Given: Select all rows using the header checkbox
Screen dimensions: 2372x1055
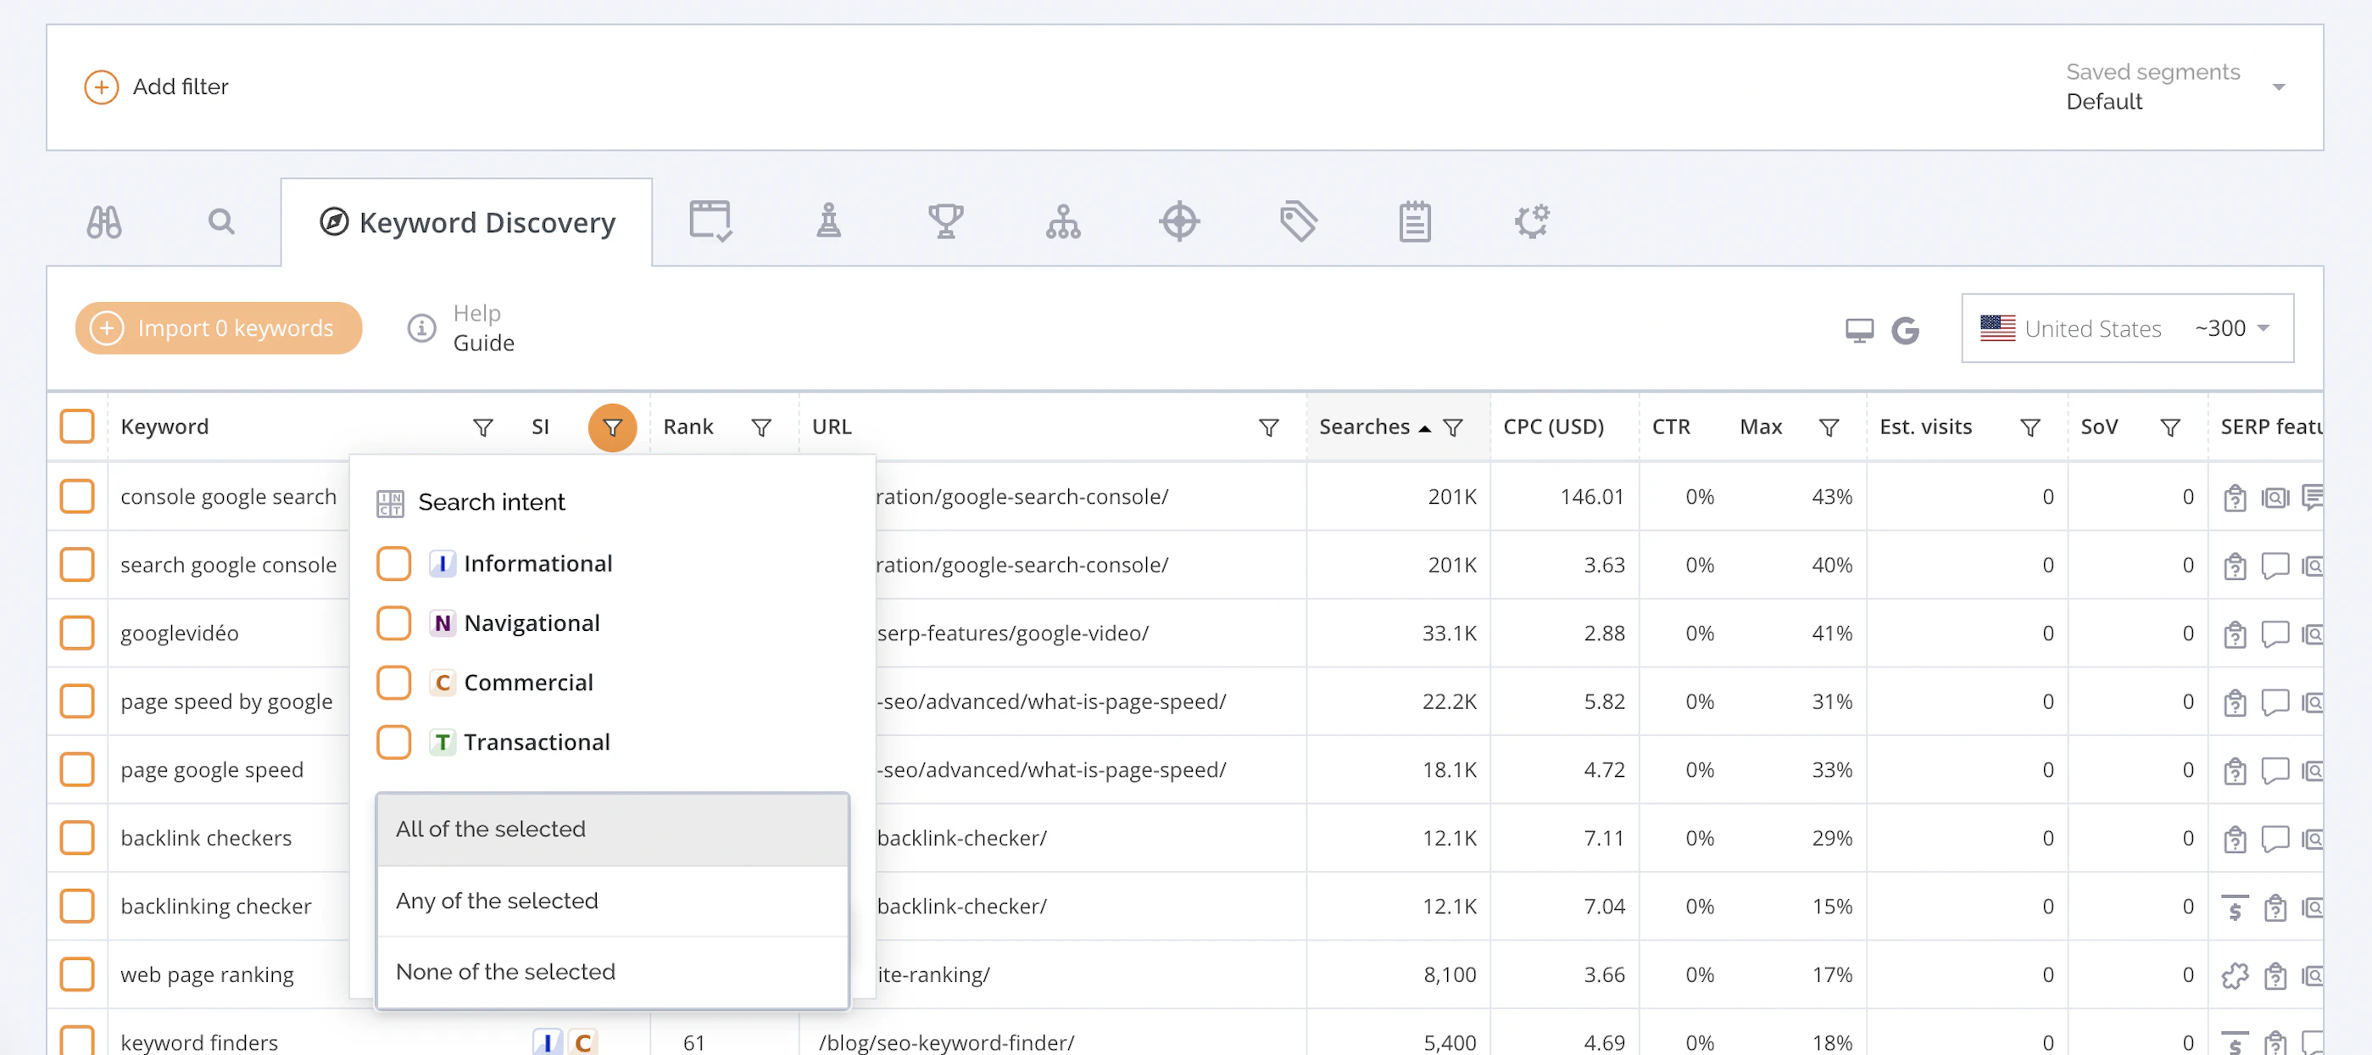Looking at the screenshot, I should pyautogui.click(x=76, y=426).
